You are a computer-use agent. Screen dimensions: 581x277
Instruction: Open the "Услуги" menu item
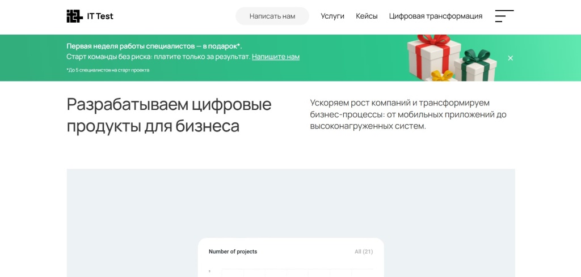point(332,16)
